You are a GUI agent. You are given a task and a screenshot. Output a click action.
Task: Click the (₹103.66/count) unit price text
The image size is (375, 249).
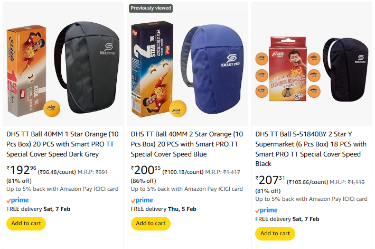[x=307, y=182]
